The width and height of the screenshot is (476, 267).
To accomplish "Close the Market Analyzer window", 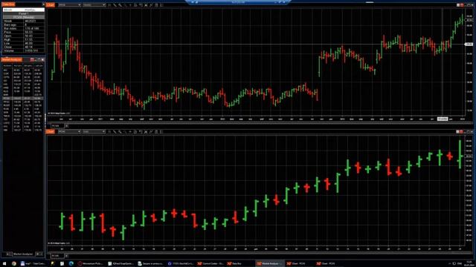I will click(43, 59).
